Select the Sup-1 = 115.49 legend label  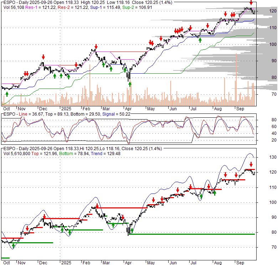(x=105, y=7)
